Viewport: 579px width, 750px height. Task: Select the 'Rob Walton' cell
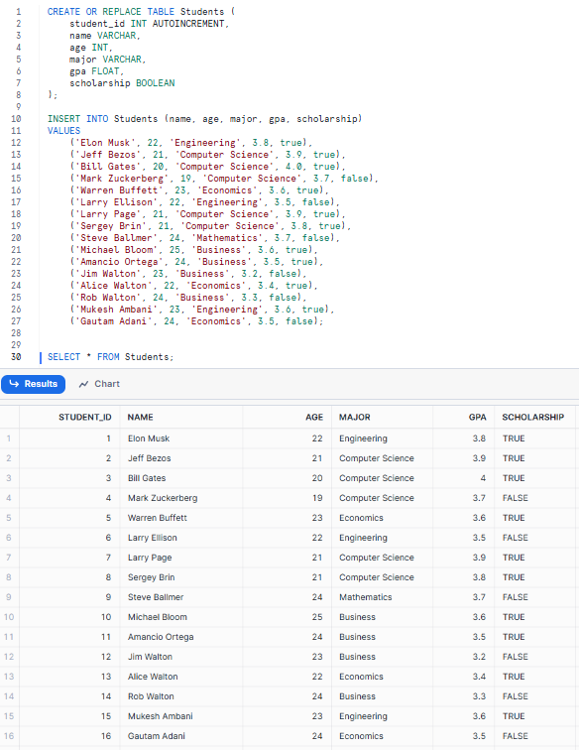151,696
